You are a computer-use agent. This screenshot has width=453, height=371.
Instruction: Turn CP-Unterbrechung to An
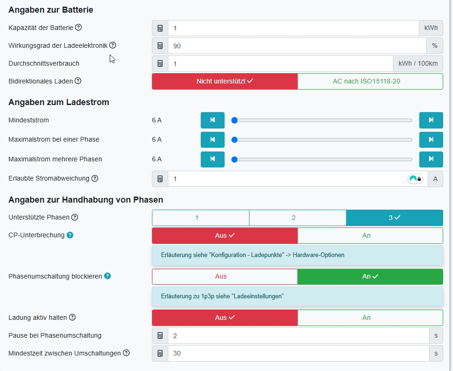coord(370,235)
